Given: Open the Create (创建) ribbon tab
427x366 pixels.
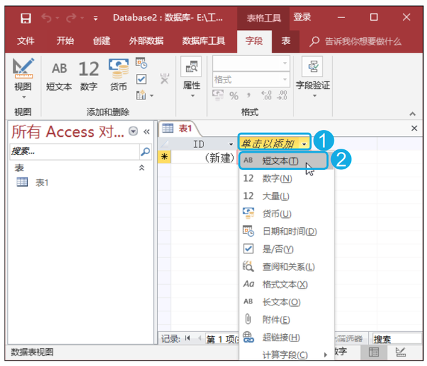Looking at the screenshot, I should click(101, 41).
